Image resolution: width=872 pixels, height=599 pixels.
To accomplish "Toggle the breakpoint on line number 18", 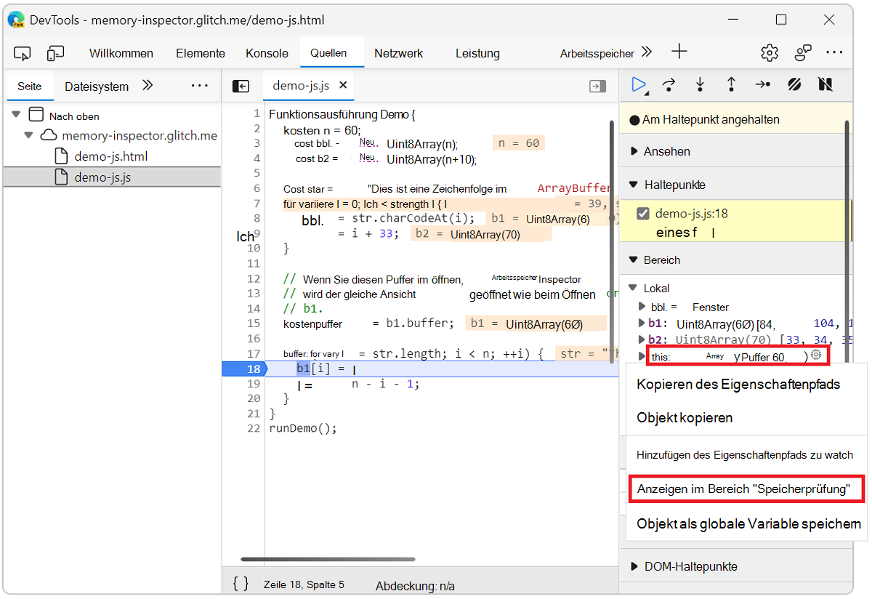I will (x=252, y=369).
